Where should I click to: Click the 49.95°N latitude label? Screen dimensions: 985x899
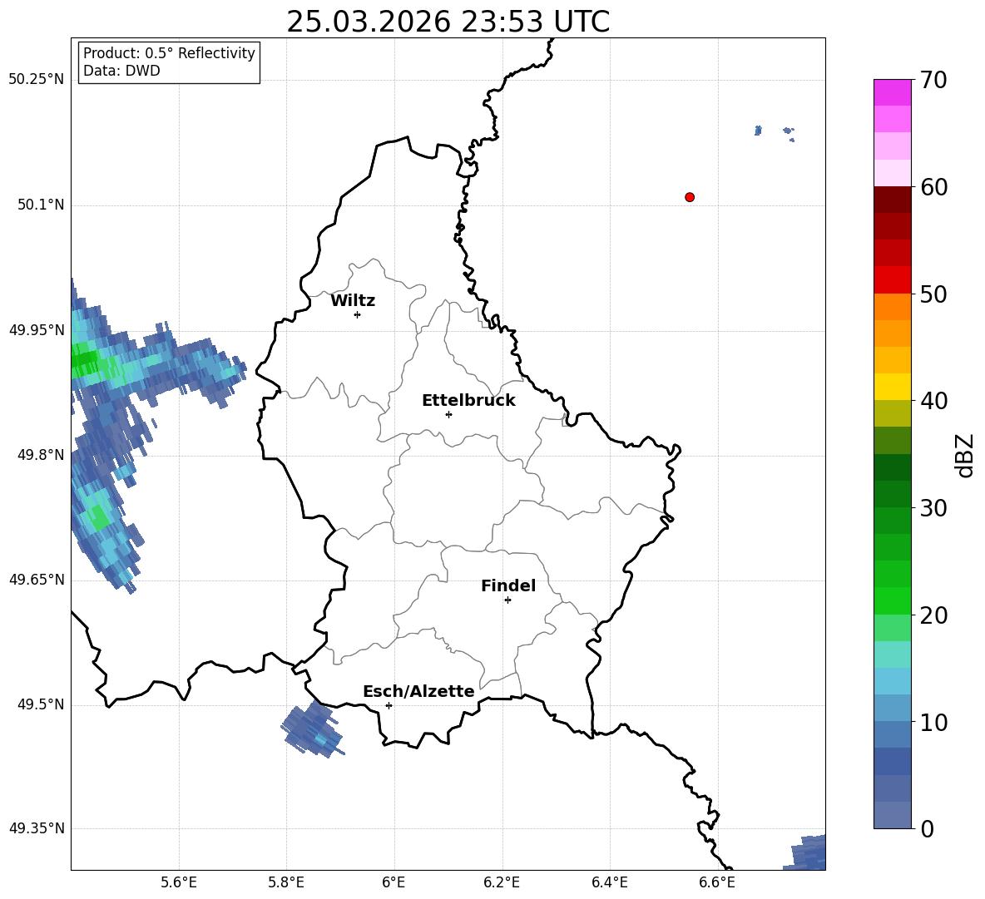click(37, 330)
